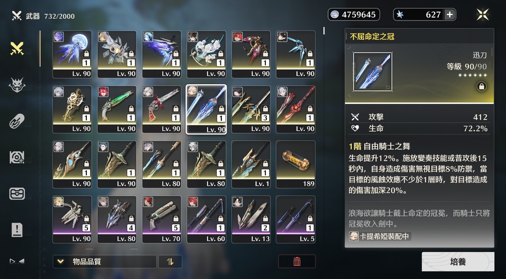Toggle ascending/descending sort order arrows
The height and width of the screenshot is (279, 506).
tap(170, 261)
